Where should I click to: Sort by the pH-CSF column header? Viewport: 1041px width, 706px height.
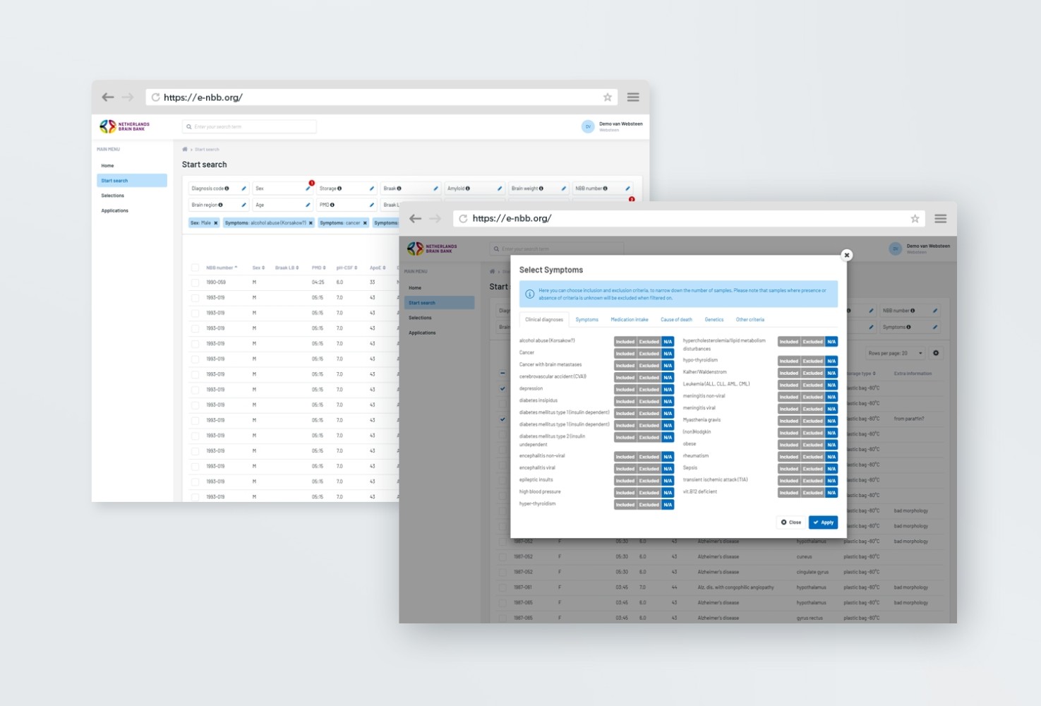[347, 268]
